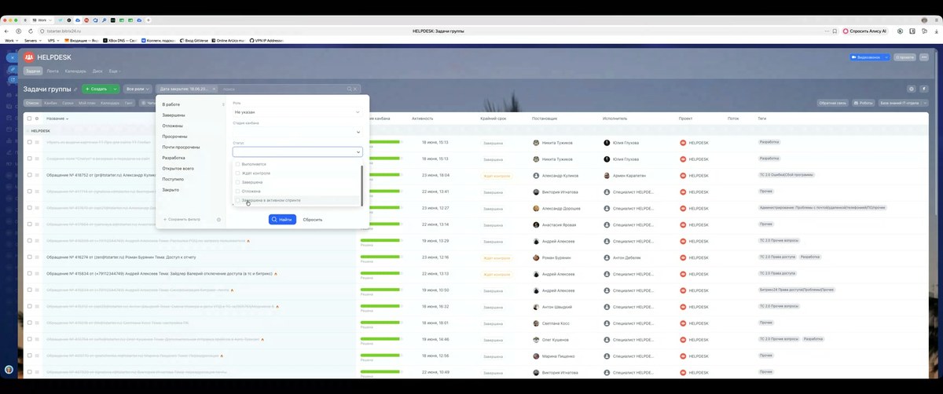Open the arrow next to Создать button
943x394 pixels.
(x=115, y=89)
